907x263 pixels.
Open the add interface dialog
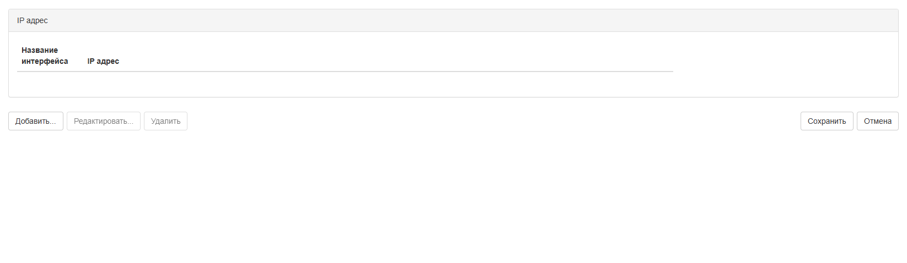(x=36, y=121)
